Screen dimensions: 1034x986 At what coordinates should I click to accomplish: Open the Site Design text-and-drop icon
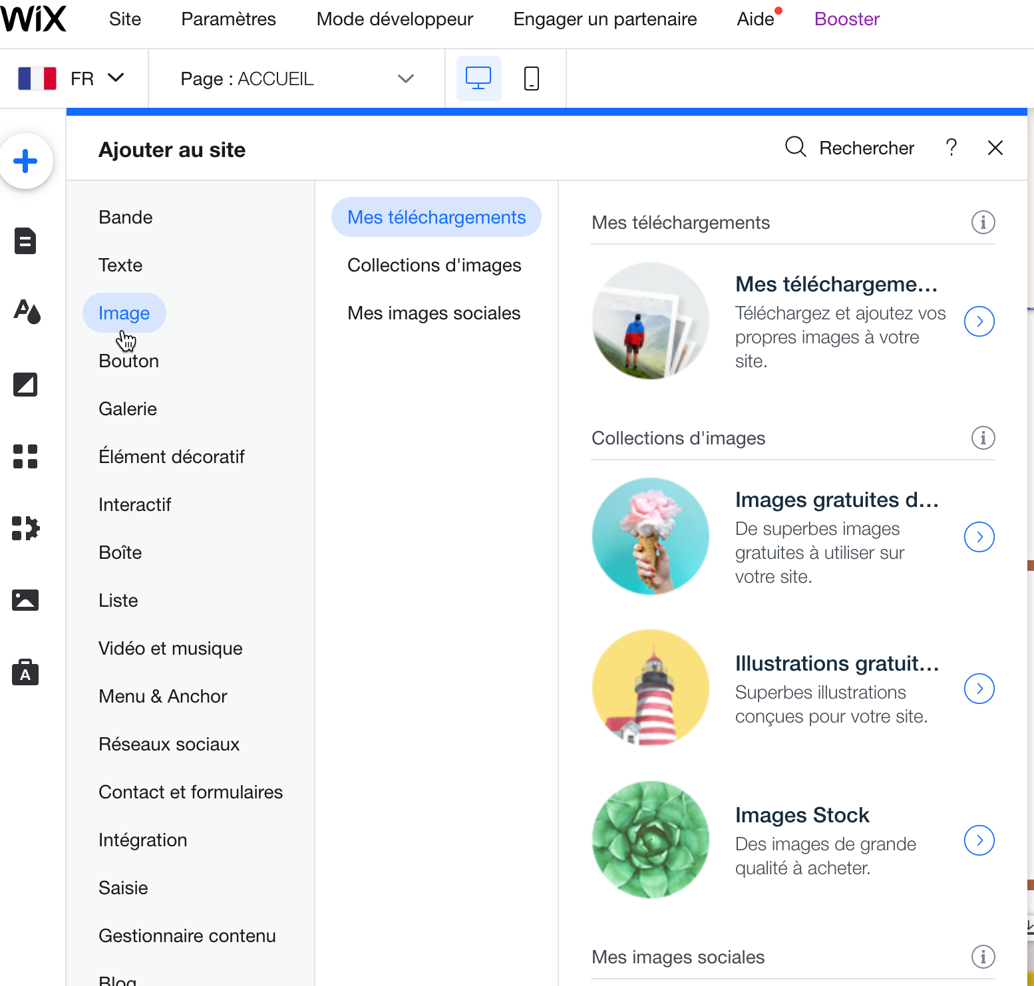click(x=27, y=311)
